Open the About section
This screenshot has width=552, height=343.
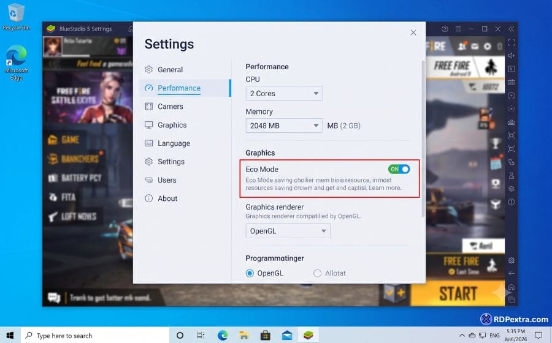(167, 198)
